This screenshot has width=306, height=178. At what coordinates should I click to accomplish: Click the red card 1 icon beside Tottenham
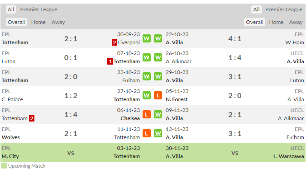(x=110, y=61)
